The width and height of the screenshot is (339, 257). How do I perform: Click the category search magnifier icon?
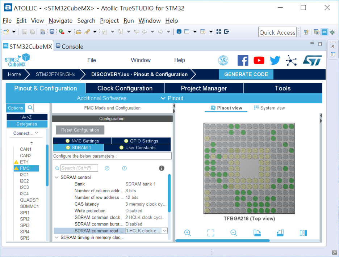click(x=30, y=107)
